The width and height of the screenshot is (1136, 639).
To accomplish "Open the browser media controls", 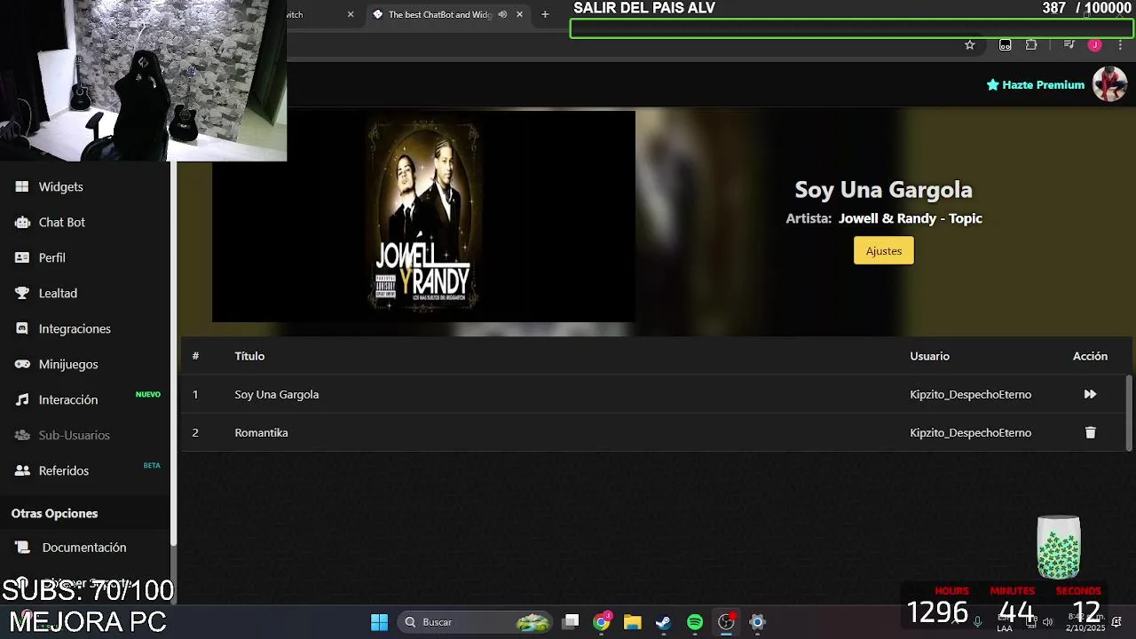I will point(1069,44).
